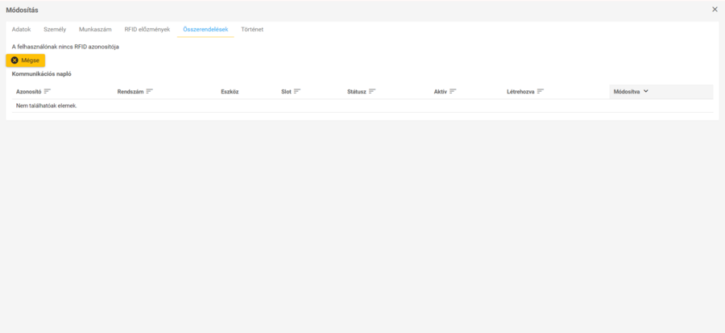The image size is (725, 333).
Task: Click the Slot column filter icon
Action: 297,92
